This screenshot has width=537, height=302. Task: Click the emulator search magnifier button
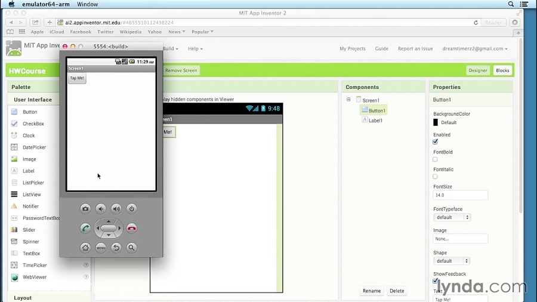pos(131,248)
